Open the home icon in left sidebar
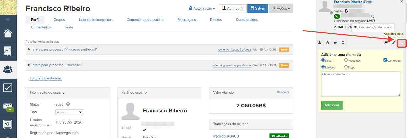Image resolution: width=407 pixels, height=138 pixels. click(x=8, y=34)
